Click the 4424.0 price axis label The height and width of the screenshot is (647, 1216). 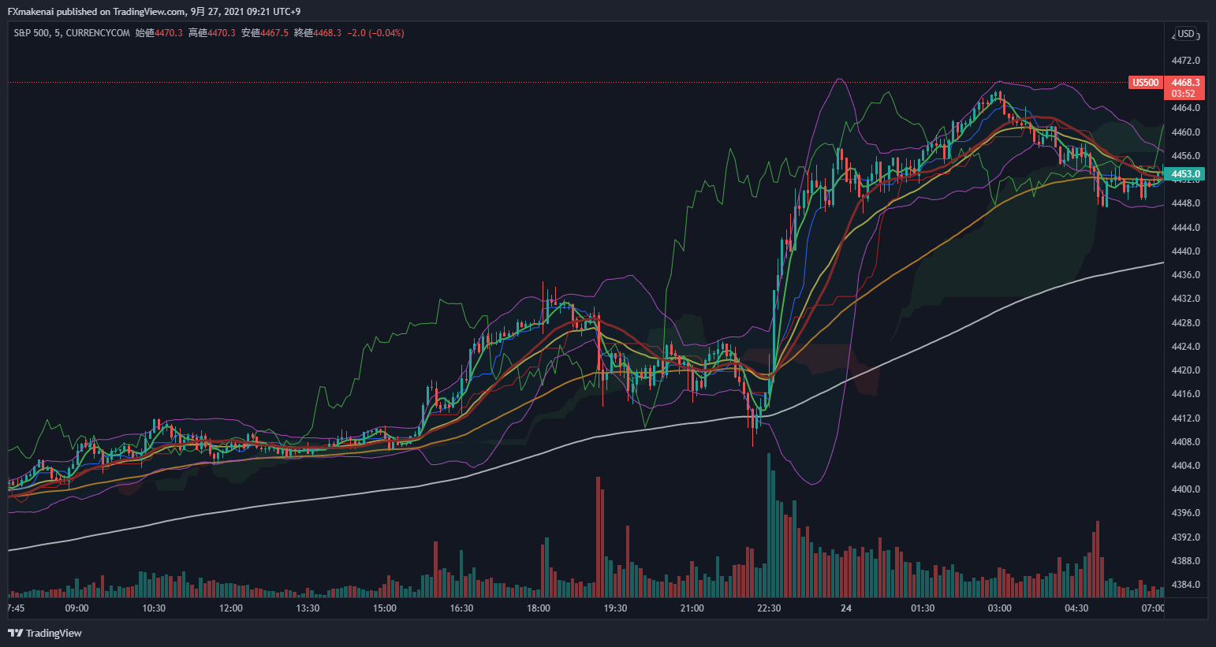[x=1186, y=347]
